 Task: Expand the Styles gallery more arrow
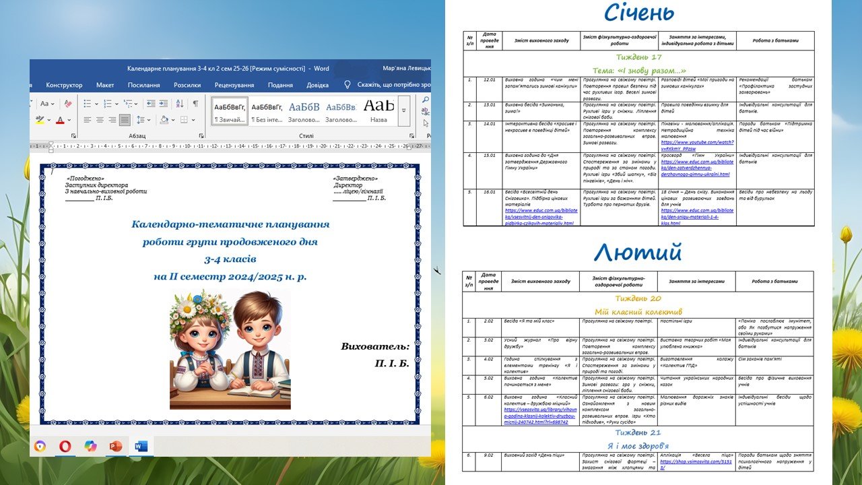point(404,110)
